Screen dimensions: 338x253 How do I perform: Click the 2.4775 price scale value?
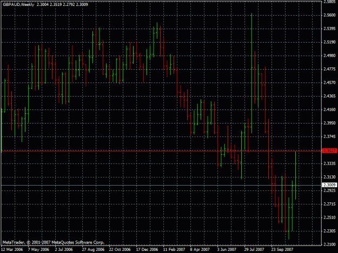coord(329,69)
